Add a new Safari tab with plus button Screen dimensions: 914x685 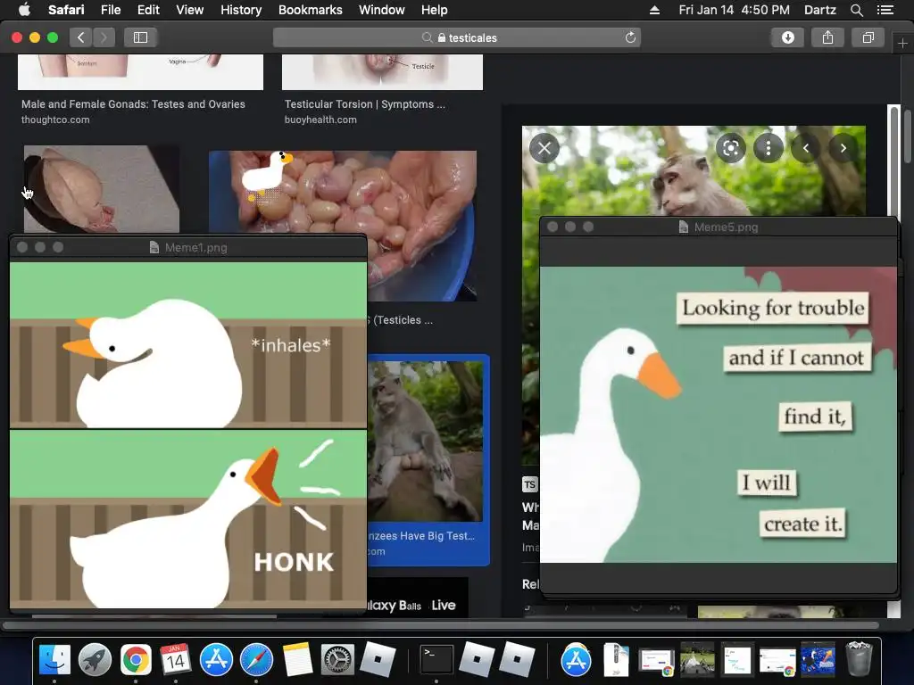(x=902, y=44)
